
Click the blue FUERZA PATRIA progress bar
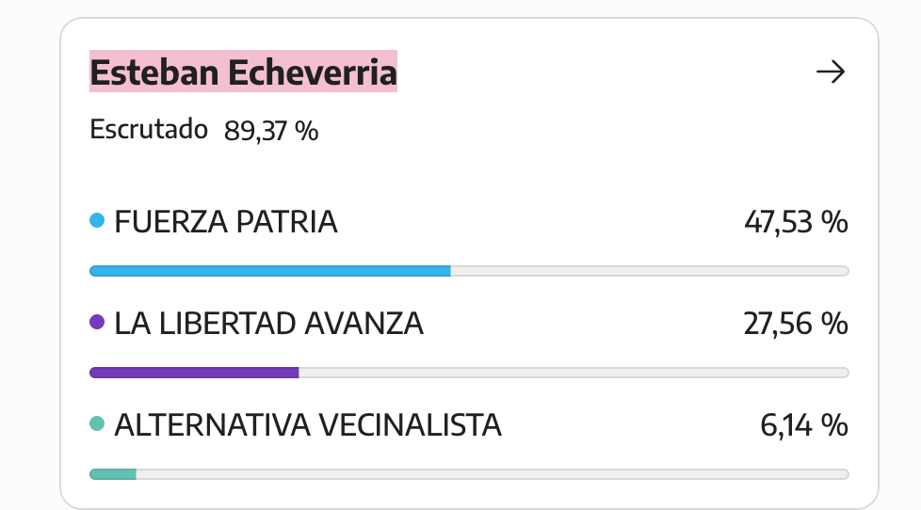(270, 271)
